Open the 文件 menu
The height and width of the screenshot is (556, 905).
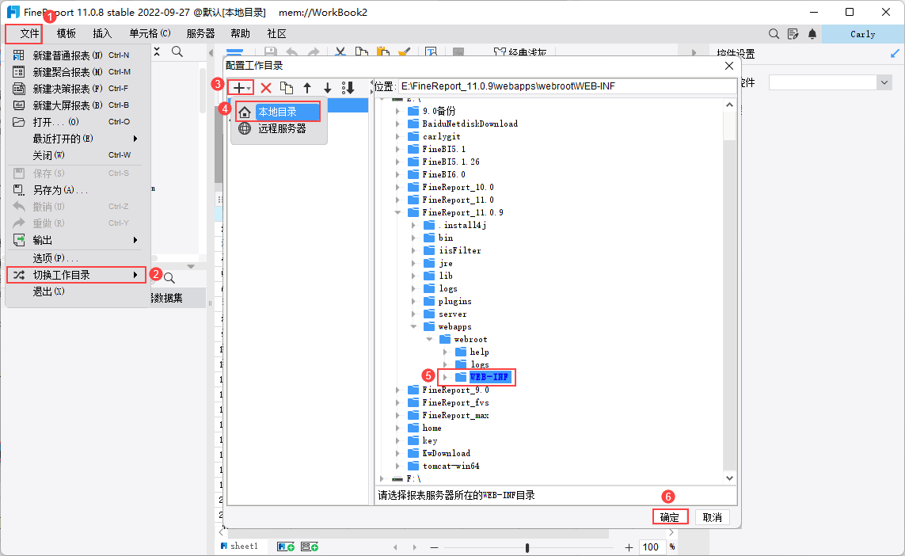pyautogui.click(x=29, y=34)
